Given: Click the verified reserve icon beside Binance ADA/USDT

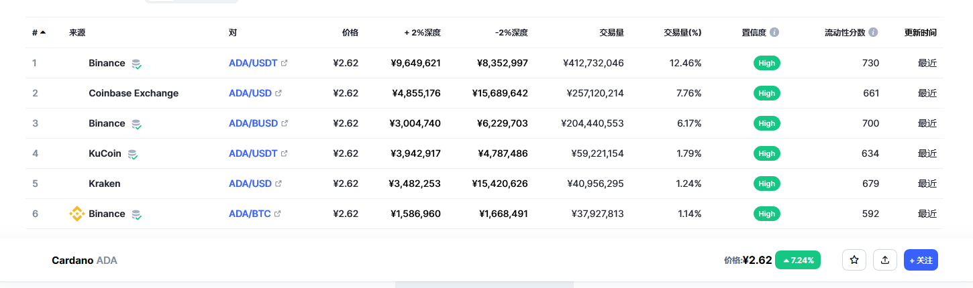Looking at the screenshot, I should 136,64.
